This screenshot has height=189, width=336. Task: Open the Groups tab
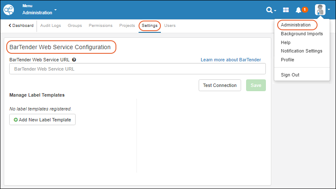[x=75, y=26]
